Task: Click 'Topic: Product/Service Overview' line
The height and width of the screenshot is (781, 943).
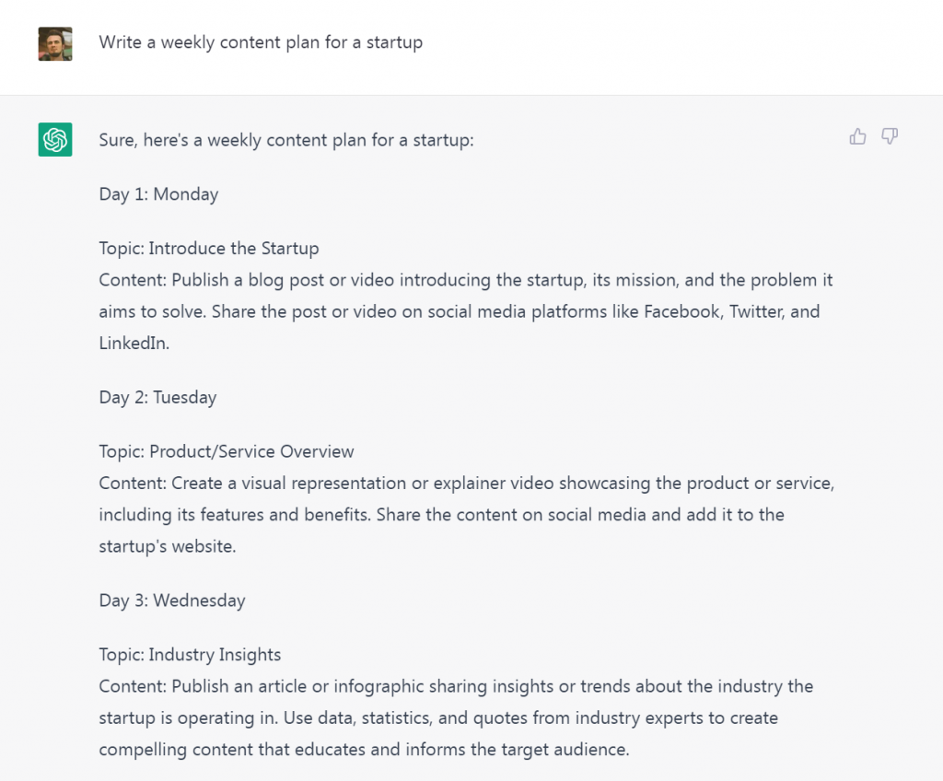Action: [227, 451]
